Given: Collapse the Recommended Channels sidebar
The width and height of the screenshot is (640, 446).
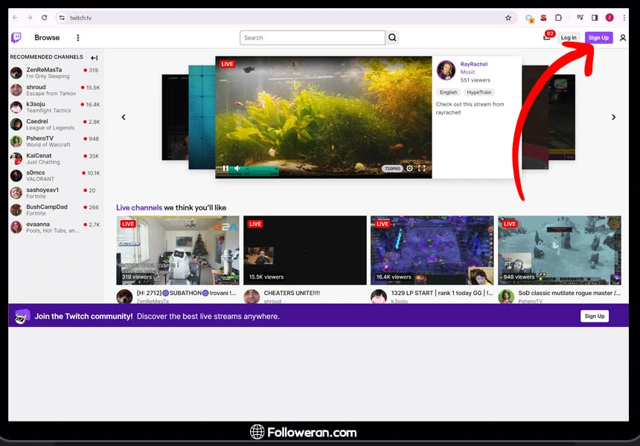Looking at the screenshot, I should (x=95, y=58).
